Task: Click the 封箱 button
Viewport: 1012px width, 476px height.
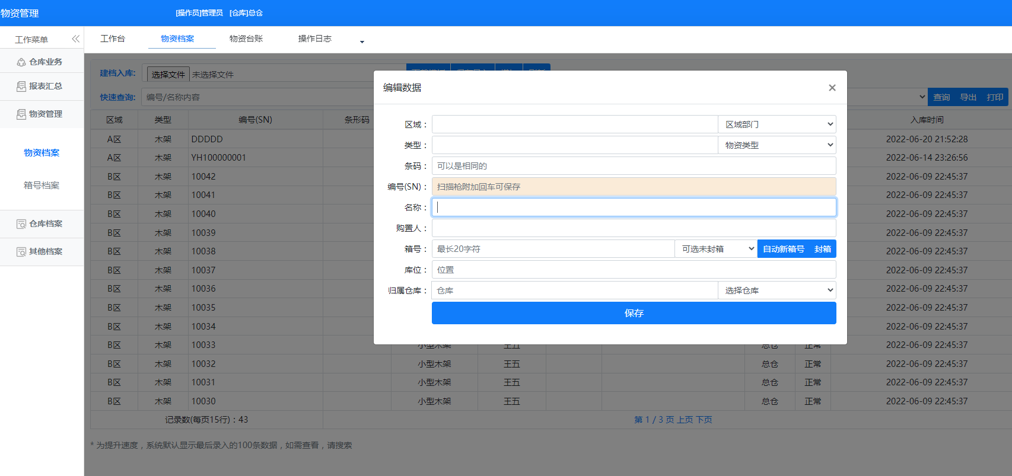Action: coord(822,249)
